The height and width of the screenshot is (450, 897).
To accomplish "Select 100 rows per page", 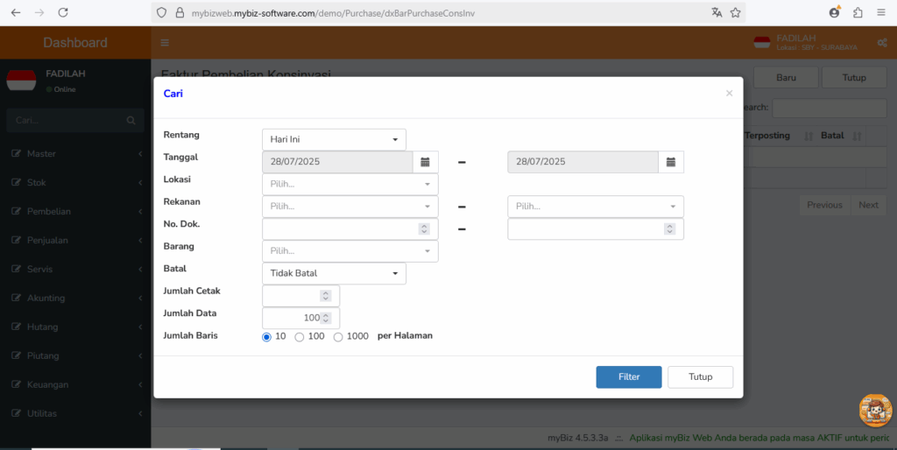I will (300, 337).
